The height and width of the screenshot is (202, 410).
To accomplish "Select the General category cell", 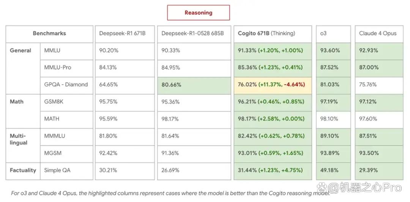I will click(23, 69).
